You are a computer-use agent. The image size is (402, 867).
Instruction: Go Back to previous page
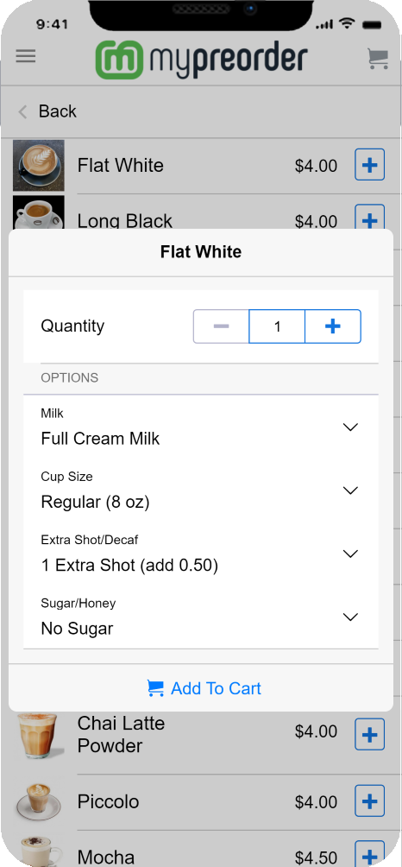tap(47, 111)
